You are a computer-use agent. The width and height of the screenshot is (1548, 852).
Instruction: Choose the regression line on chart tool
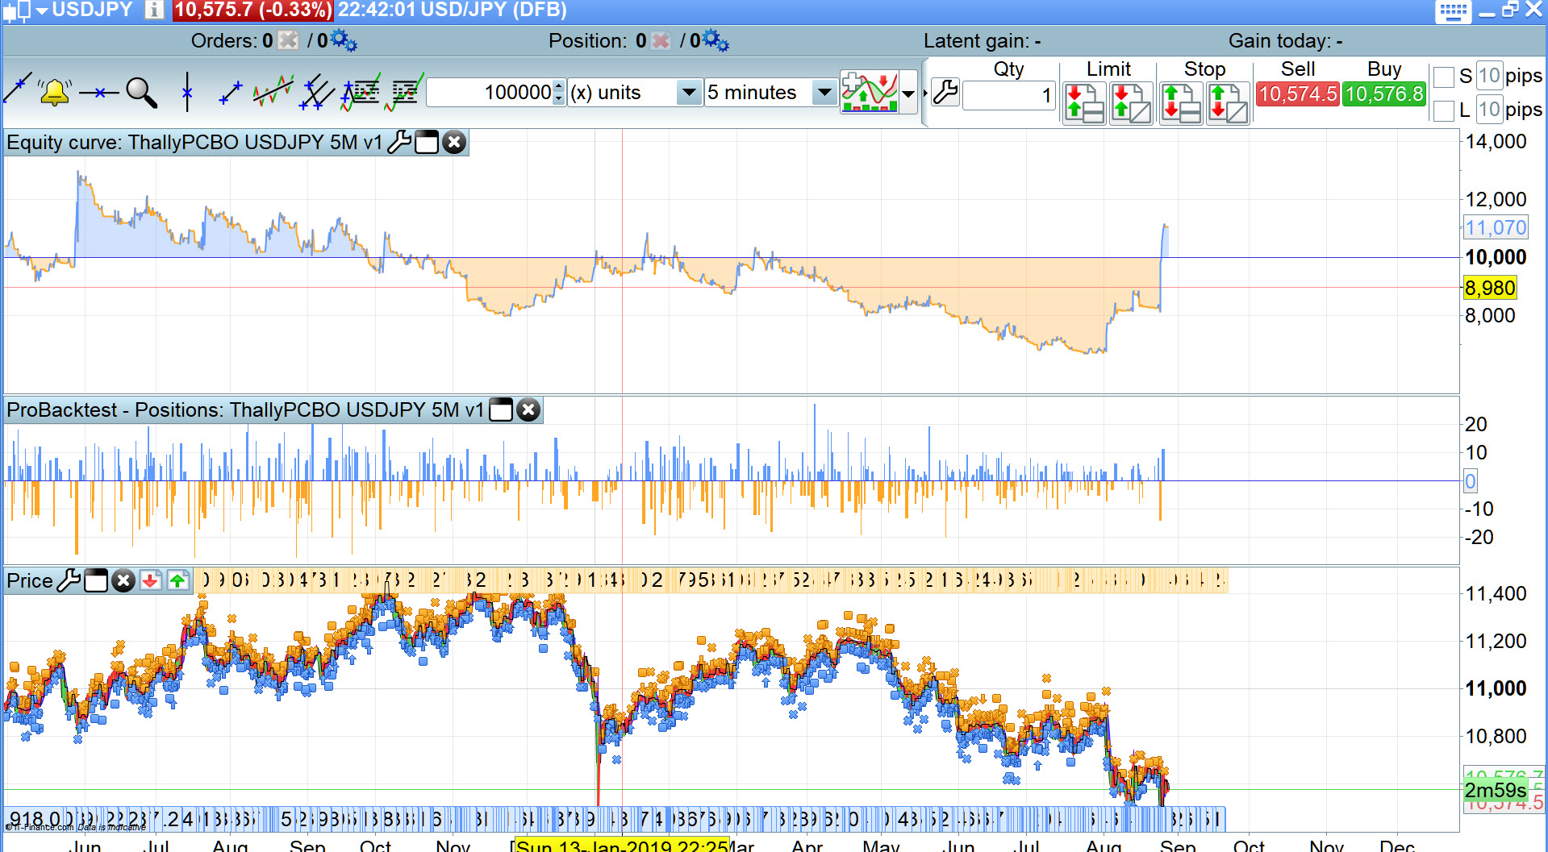(273, 91)
